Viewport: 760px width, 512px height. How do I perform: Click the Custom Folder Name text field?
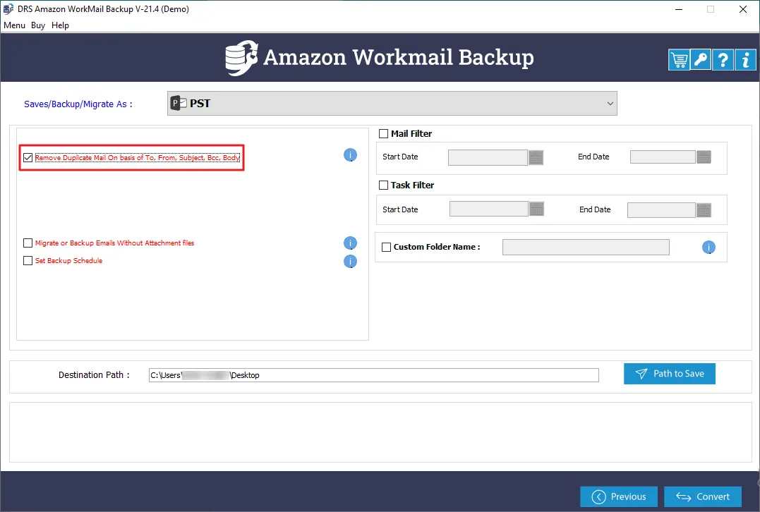(586, 247)
